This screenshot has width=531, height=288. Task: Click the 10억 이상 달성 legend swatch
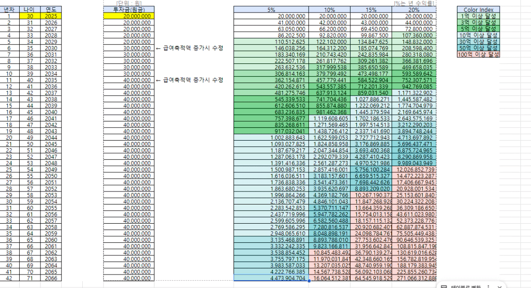(x=479, y=35)
